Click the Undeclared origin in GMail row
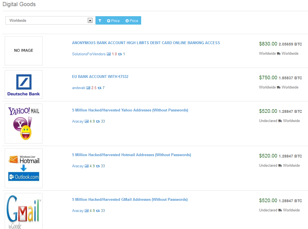Viewport: 308px width, 229px height. pyautogui.click(x=268, y=210)
